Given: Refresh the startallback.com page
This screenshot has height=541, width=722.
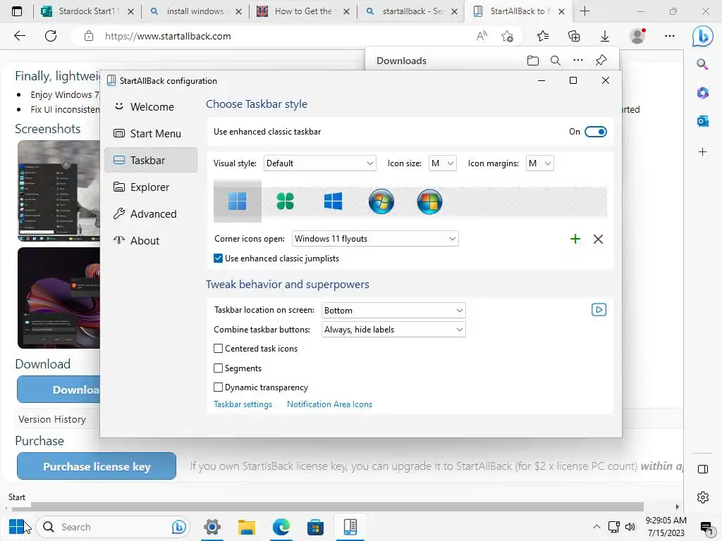Looking at the screenshot, I should click(51, 36).
